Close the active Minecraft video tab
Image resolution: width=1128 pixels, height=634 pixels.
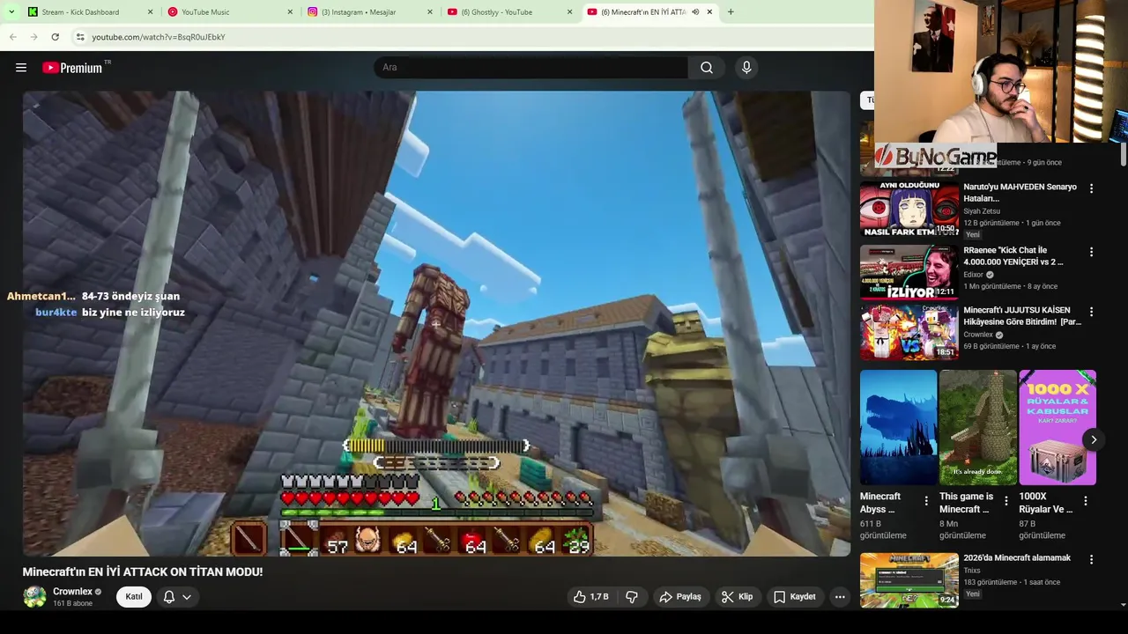pyautogui.click(x=709, y=12)
